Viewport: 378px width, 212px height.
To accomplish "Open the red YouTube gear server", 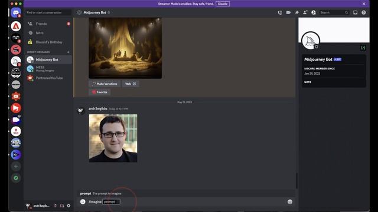I will (x=16, y=97).
